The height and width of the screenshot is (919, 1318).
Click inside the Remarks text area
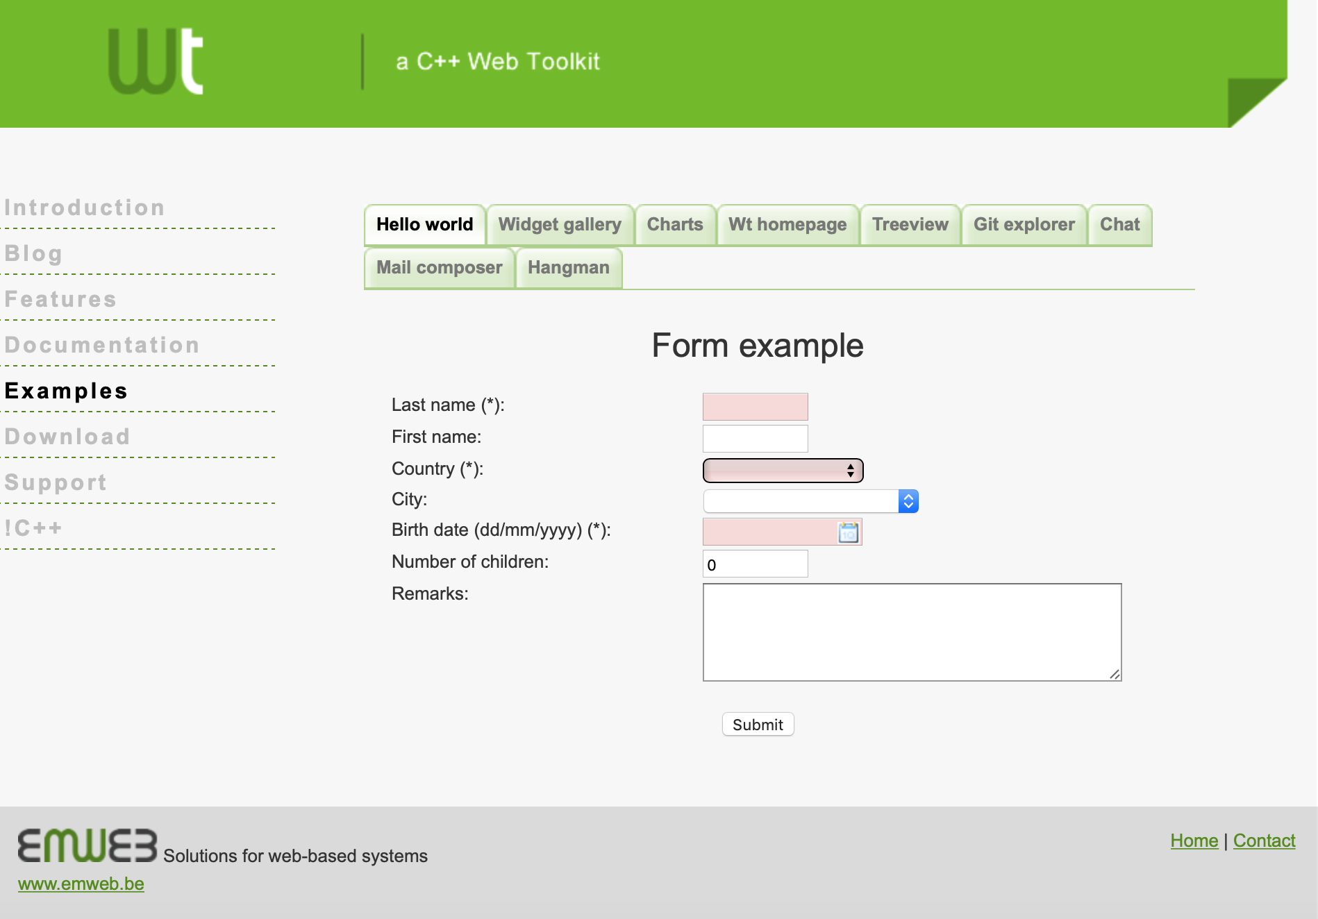tap(912, 632)
